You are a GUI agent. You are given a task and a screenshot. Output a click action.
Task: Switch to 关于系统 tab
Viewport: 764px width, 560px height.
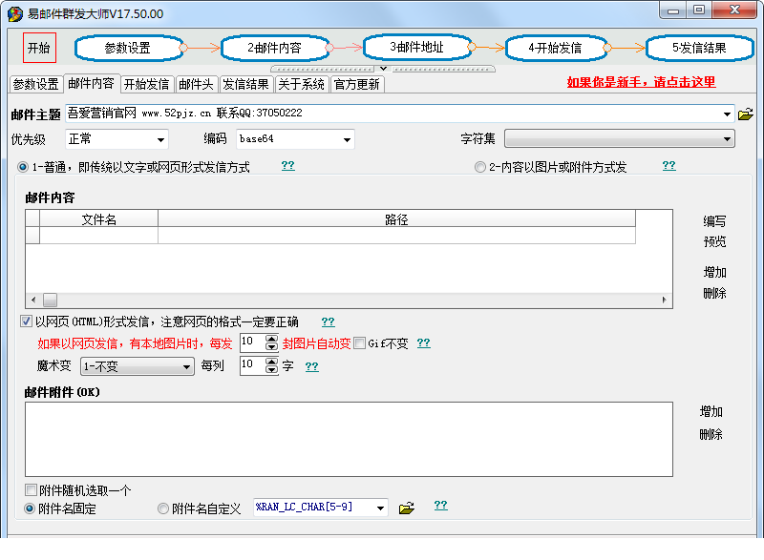pos(301,84)
